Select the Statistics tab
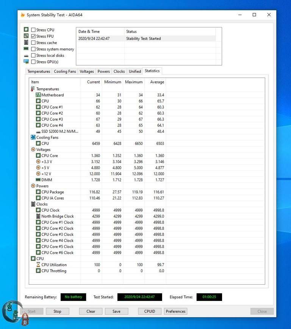This screenshot has width=291, height=329. 152,71
